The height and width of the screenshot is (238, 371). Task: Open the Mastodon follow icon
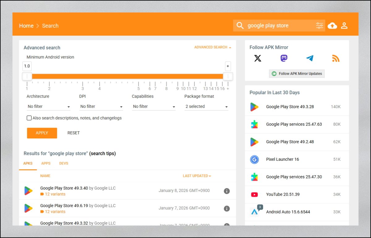[x=284, y=58]
